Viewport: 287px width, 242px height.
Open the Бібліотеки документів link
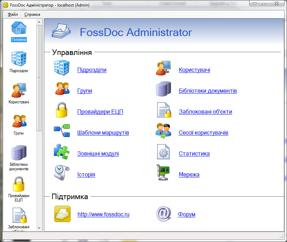[x=208, y=91]
